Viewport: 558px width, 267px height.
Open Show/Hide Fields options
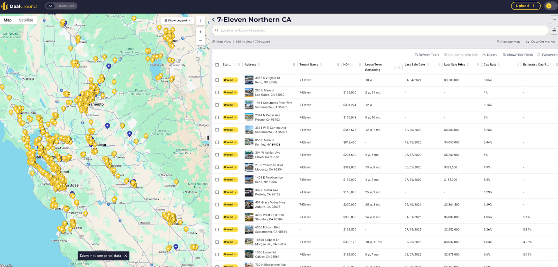[518, 55]
